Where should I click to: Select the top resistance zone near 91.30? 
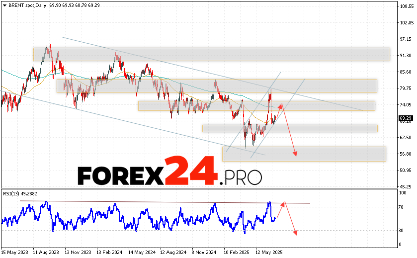[x=211, y=54]
